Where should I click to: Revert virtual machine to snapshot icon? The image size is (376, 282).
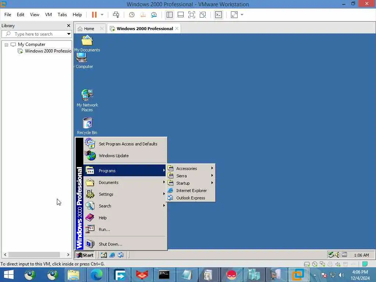pos(143,15)
